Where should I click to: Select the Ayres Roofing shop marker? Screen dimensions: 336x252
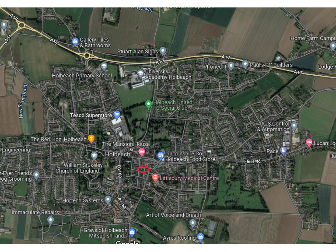tap(200, 238)
